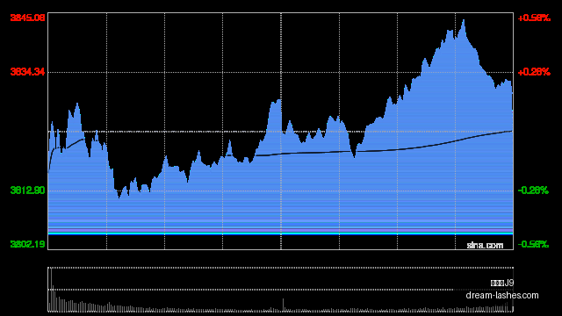The height and width of the screenshot is (316, 562).
Task: Click the dotted top border of the volume panel
Action: point(281,268)
